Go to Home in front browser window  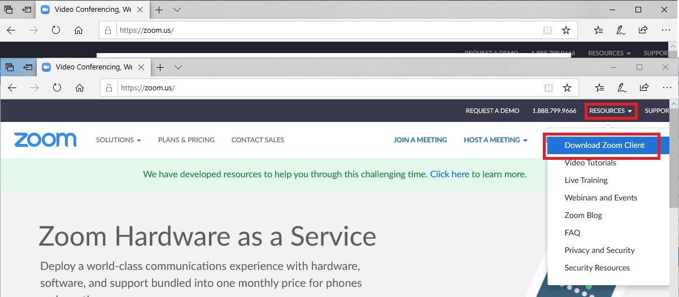[x=80, y=88]
